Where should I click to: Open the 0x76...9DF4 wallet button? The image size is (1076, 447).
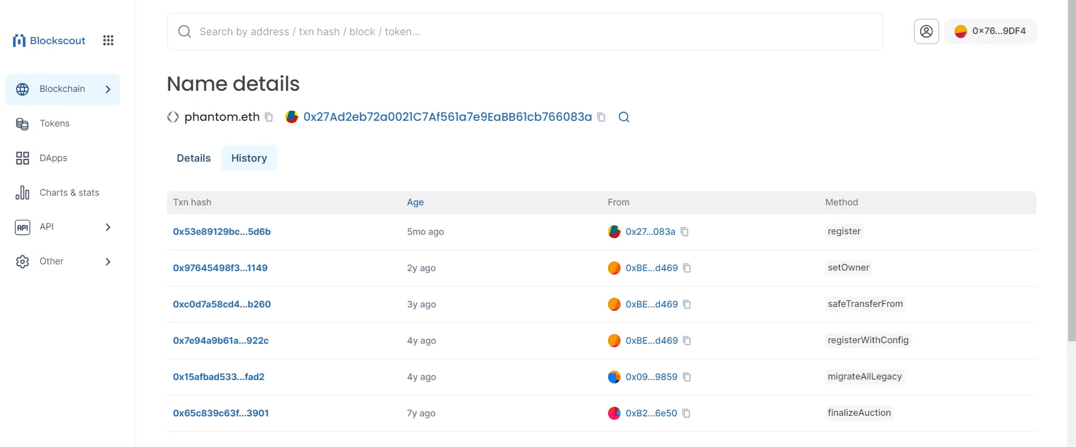click(990, 31)
